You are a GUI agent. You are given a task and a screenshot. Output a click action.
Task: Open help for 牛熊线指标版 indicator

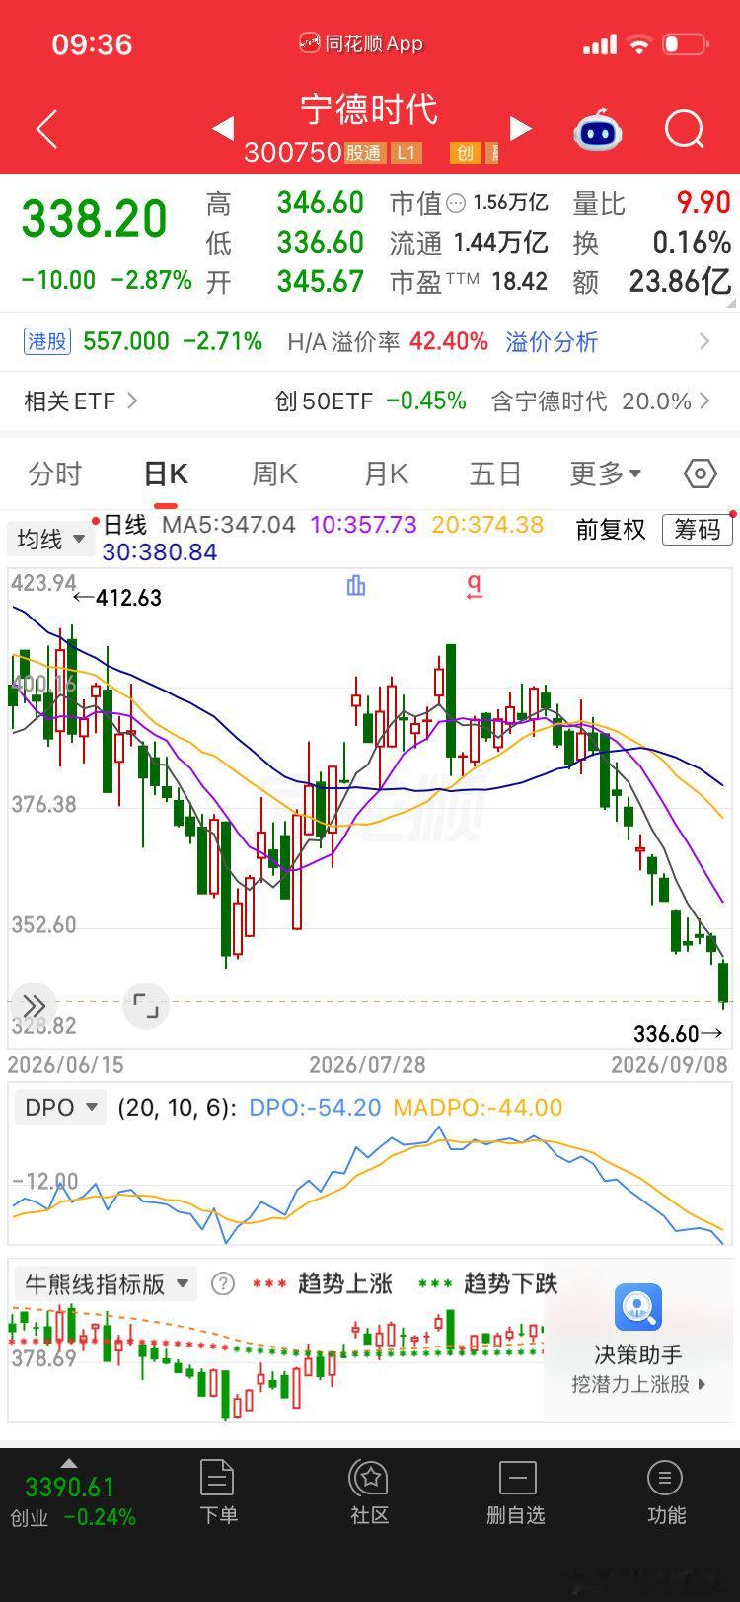coord(224,1283)
